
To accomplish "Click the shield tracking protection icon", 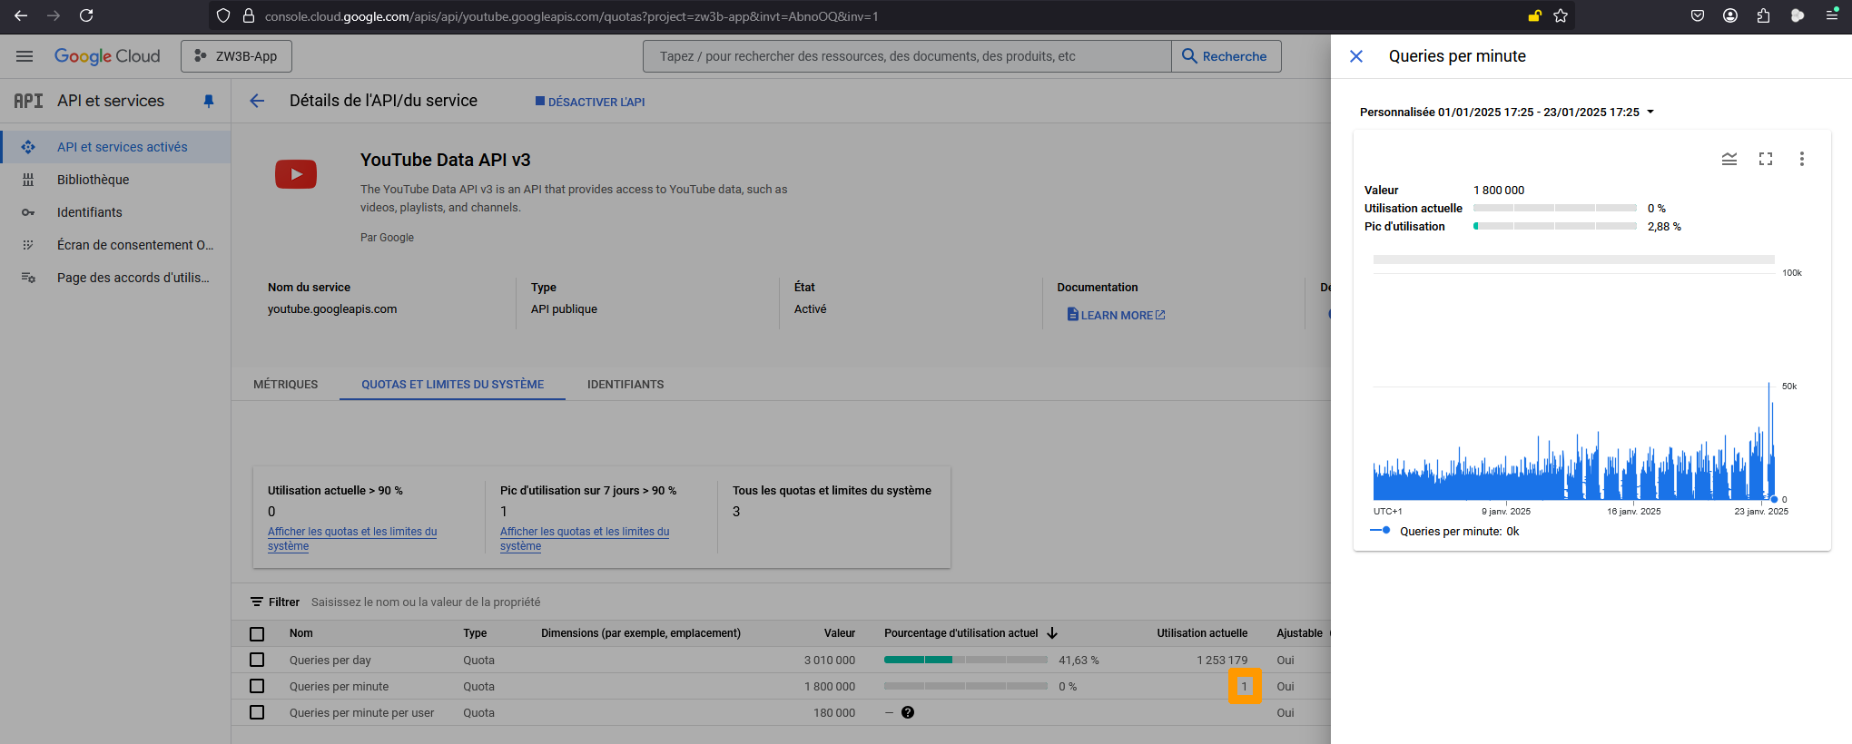I will tap(223, 15).
